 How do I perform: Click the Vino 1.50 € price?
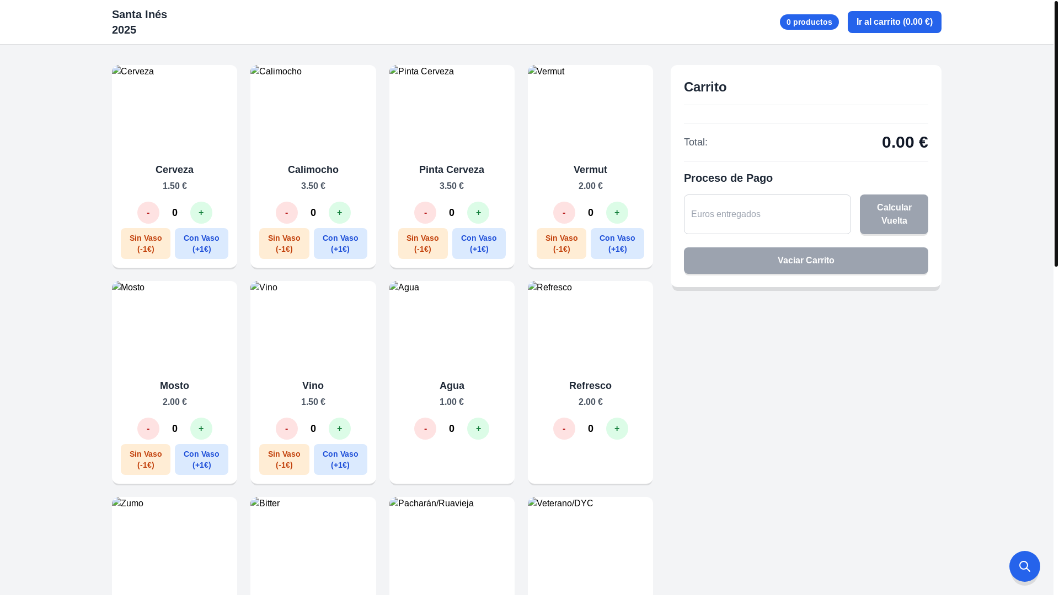[x=313, y=402]
